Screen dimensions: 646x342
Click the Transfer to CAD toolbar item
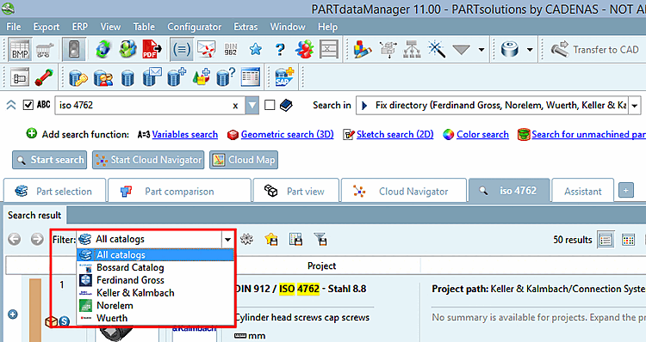coord(595,49)
